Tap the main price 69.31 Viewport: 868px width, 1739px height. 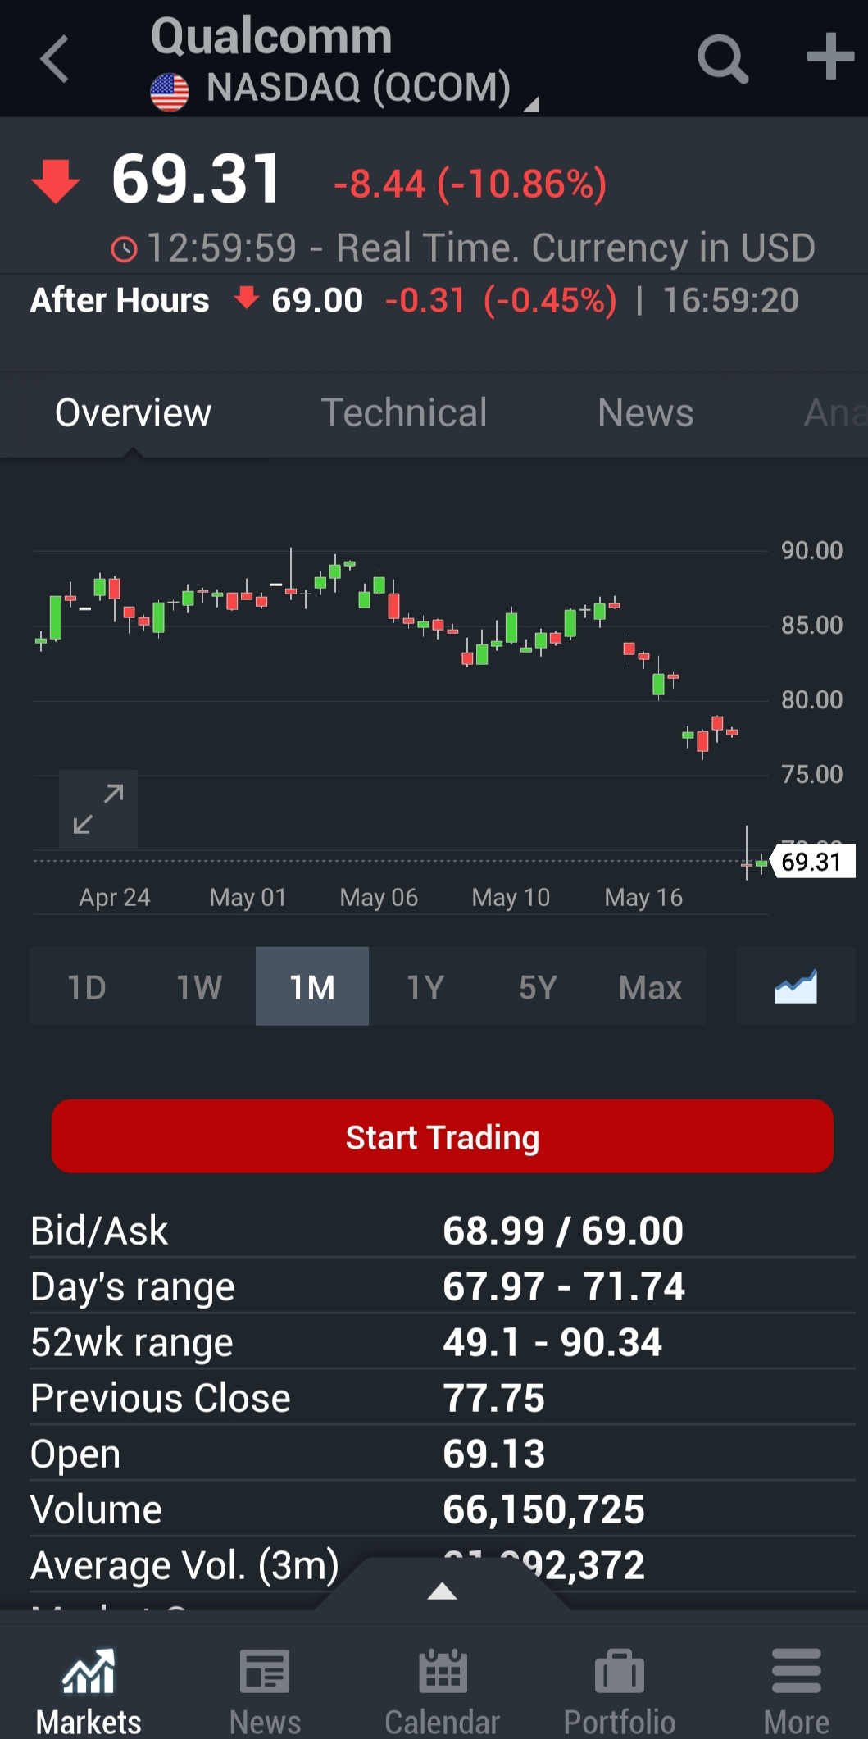pyautogui.click(x=197, y=179)
